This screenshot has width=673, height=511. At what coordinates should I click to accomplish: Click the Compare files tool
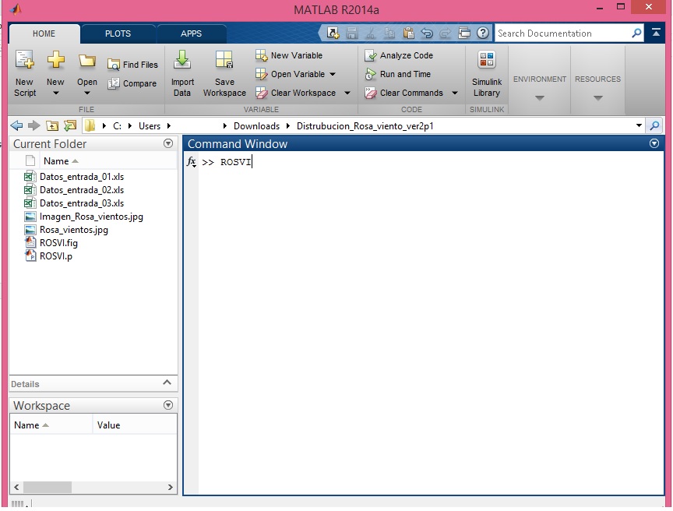coord(132,83)
